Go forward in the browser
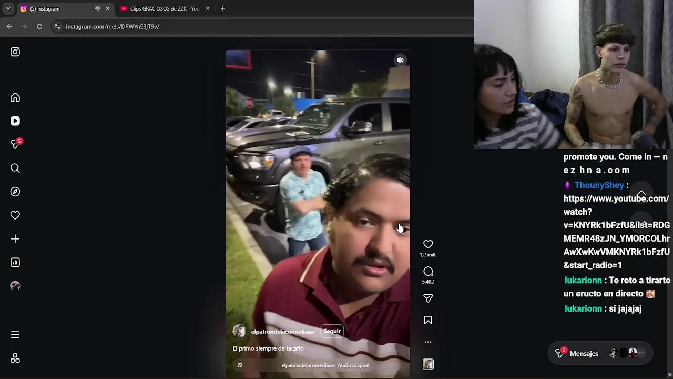Viewport: 673px width, 379px height. tap(24, 26)
